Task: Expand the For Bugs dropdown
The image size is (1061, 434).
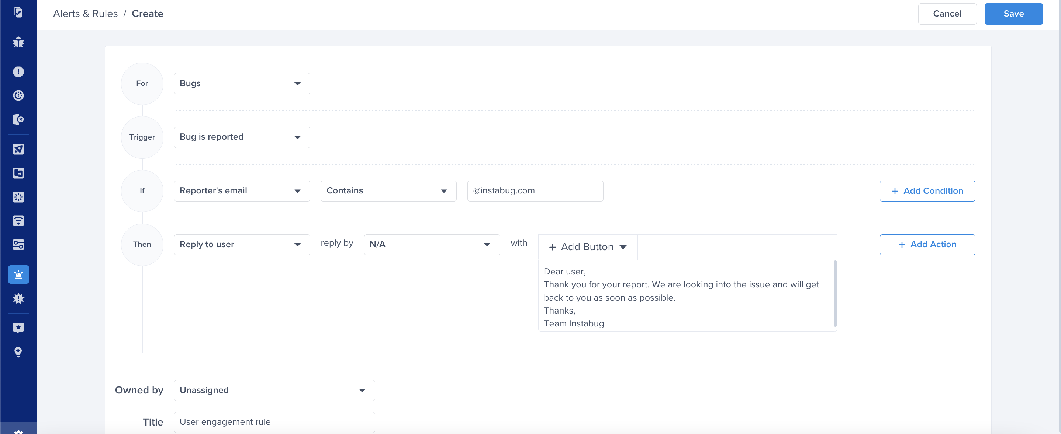Action: point(242,84)
